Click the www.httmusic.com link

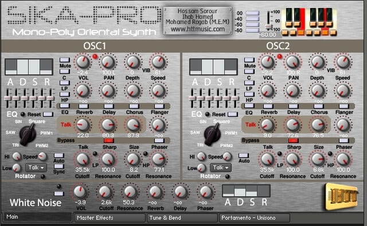point(197,29)
